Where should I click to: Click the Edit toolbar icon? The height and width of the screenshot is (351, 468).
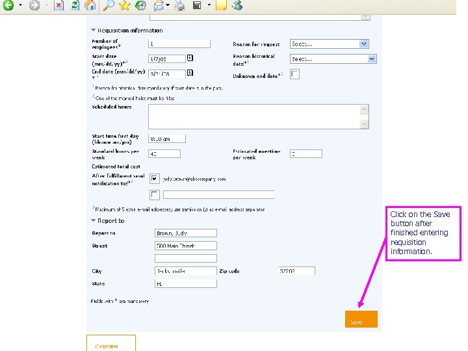coord(197,5)
